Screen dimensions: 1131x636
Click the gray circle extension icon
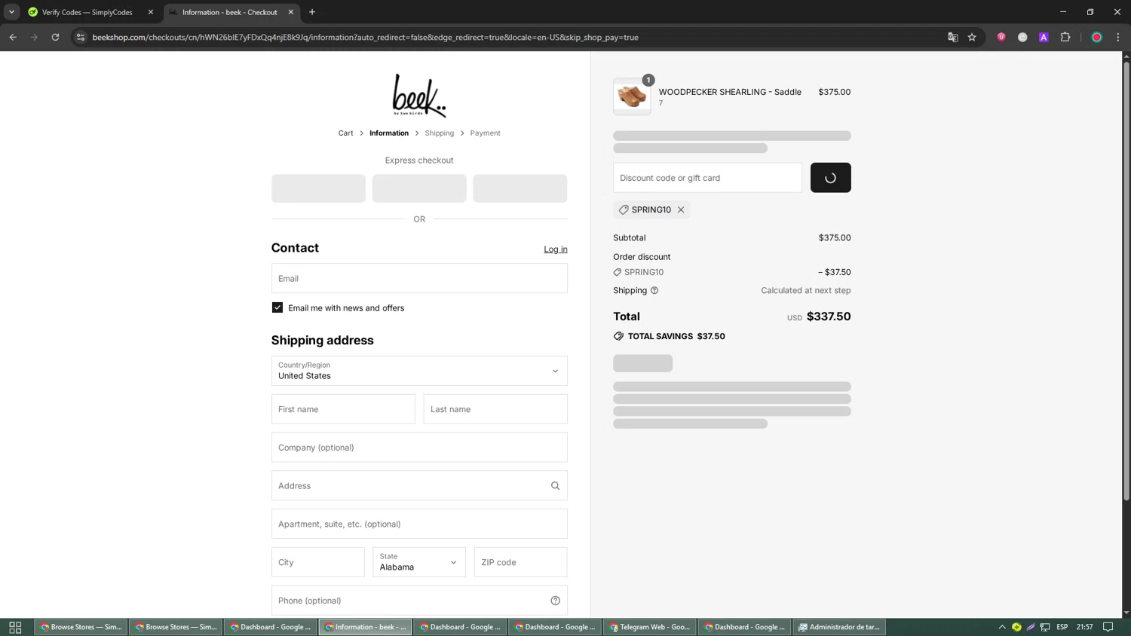[x=1022, y=37]
